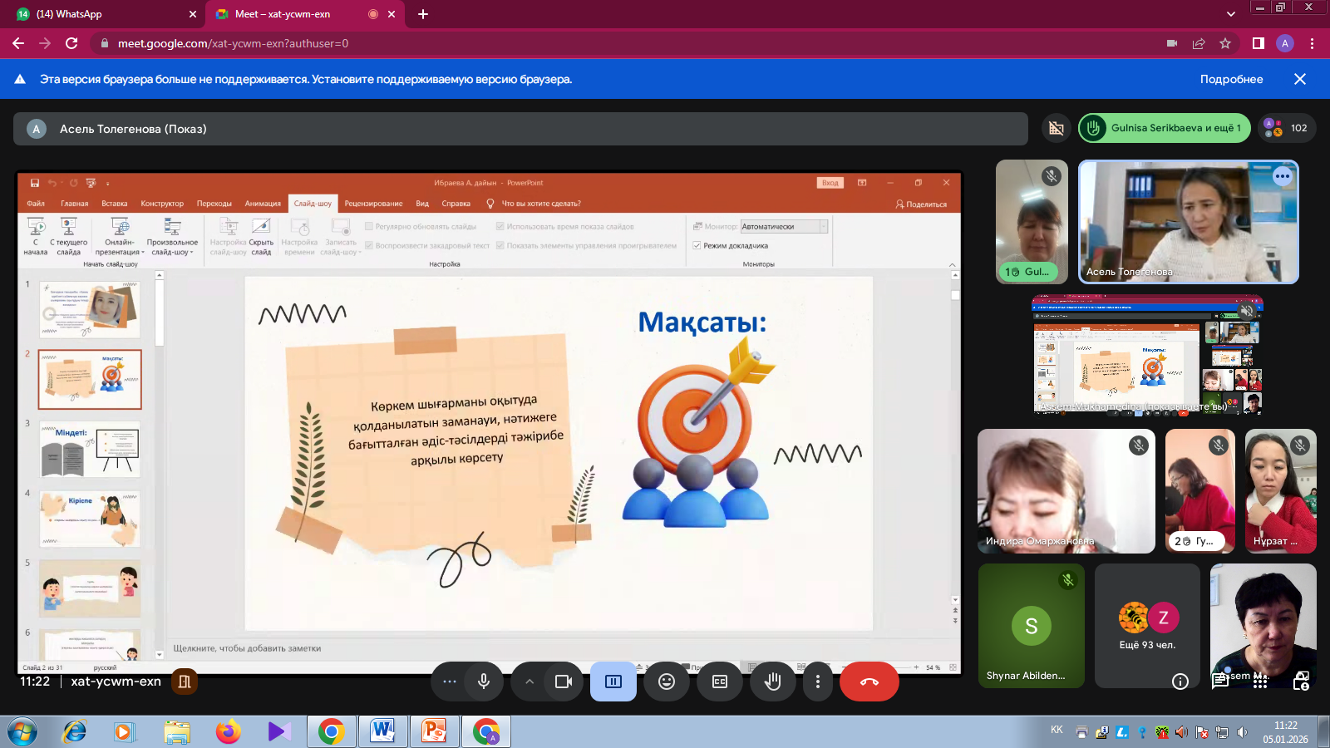Open the Рецензирование ribbon tab
Viewport: 1330px width, 748px height.
coord(373,204)
